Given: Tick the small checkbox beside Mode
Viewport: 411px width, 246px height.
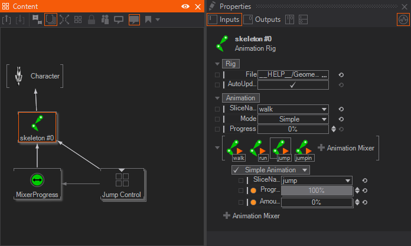Looking at the screenshot, I should click(217, 119).
